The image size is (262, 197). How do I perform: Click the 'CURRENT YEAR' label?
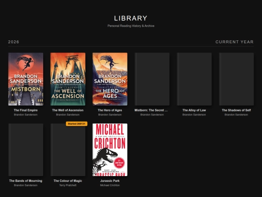coord(235,42)
